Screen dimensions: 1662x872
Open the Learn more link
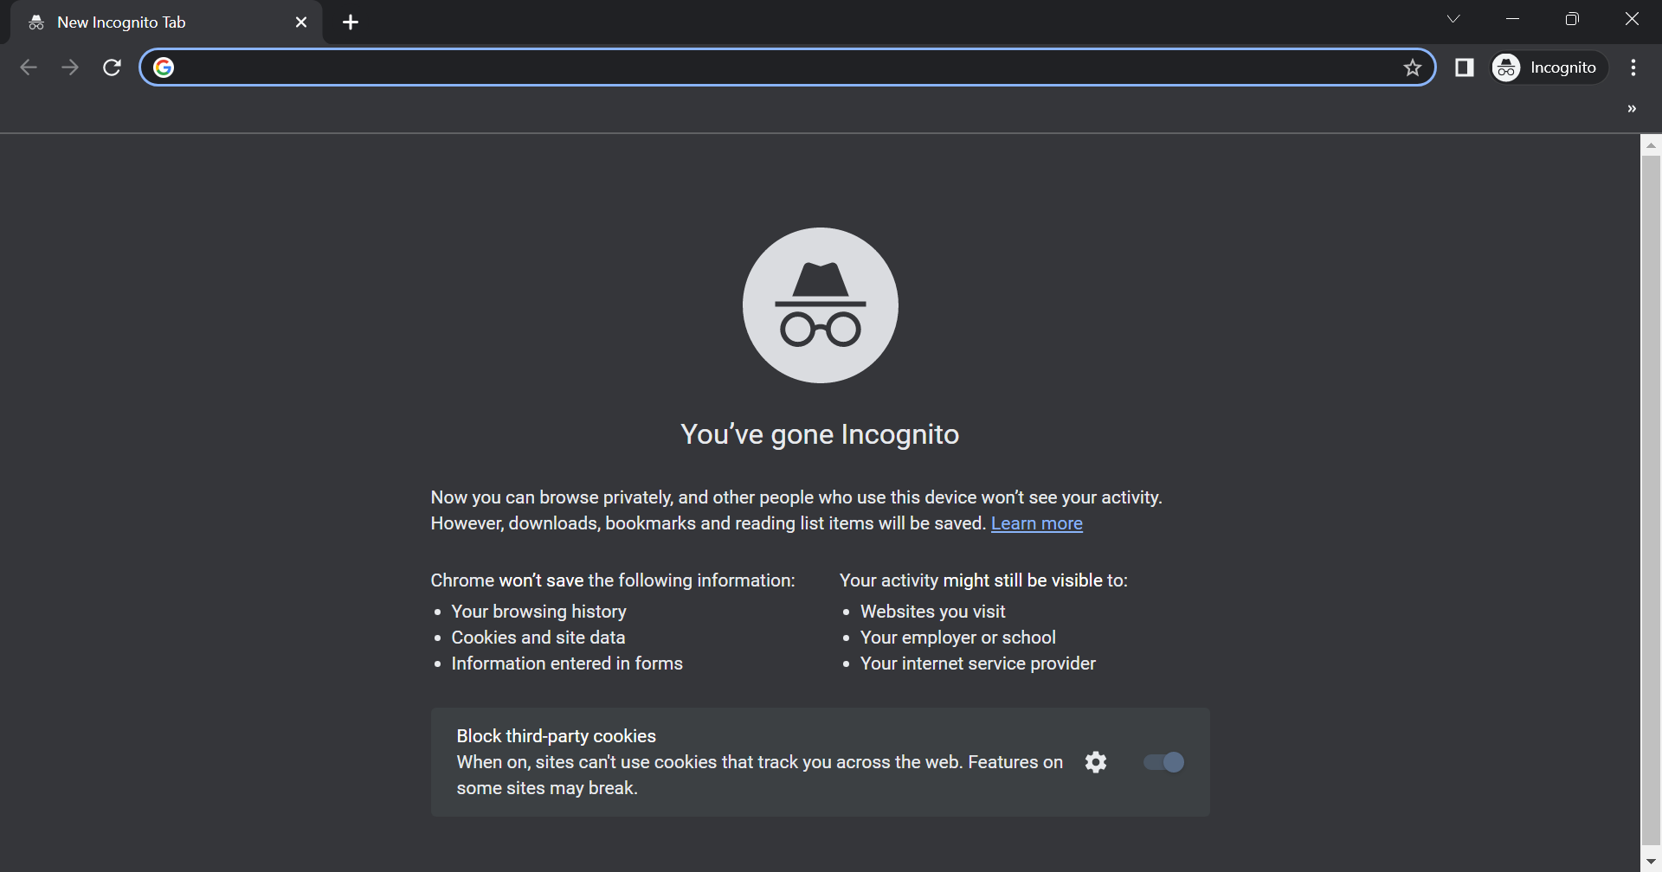click(x=1037, y=523)
